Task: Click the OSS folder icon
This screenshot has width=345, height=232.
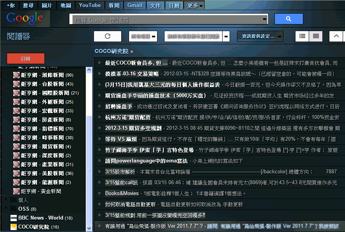Action: point(14,209)
